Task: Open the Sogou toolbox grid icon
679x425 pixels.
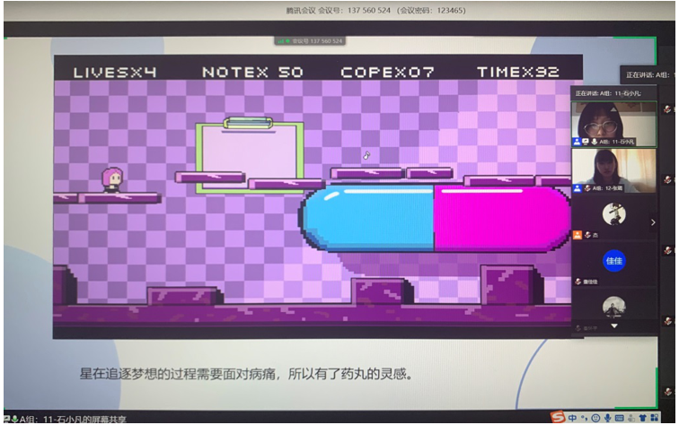Action: [x=656, y=418]
